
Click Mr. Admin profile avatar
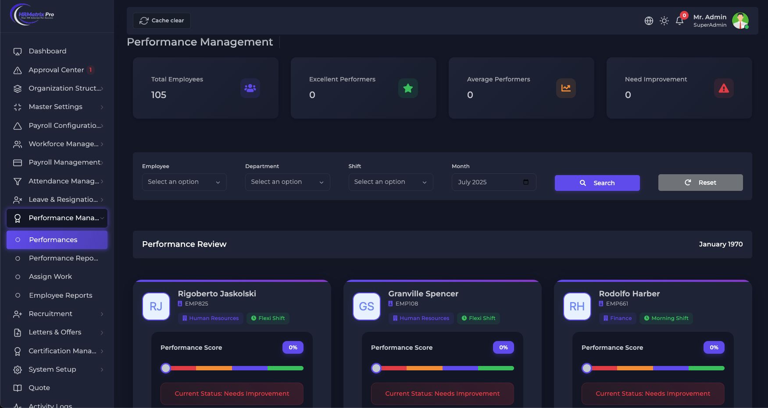[740, 21]
